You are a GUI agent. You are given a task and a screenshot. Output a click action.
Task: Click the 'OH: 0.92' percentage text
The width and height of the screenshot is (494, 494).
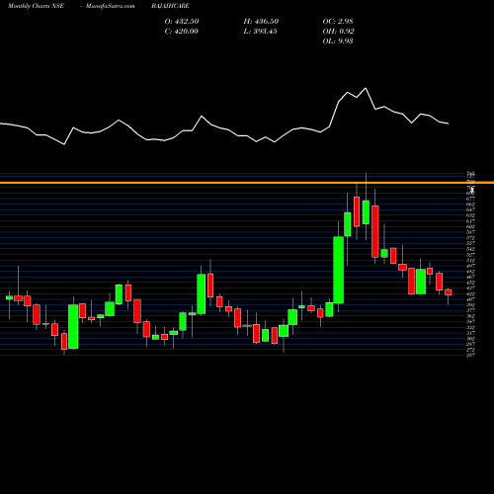(x=338, y=32)
